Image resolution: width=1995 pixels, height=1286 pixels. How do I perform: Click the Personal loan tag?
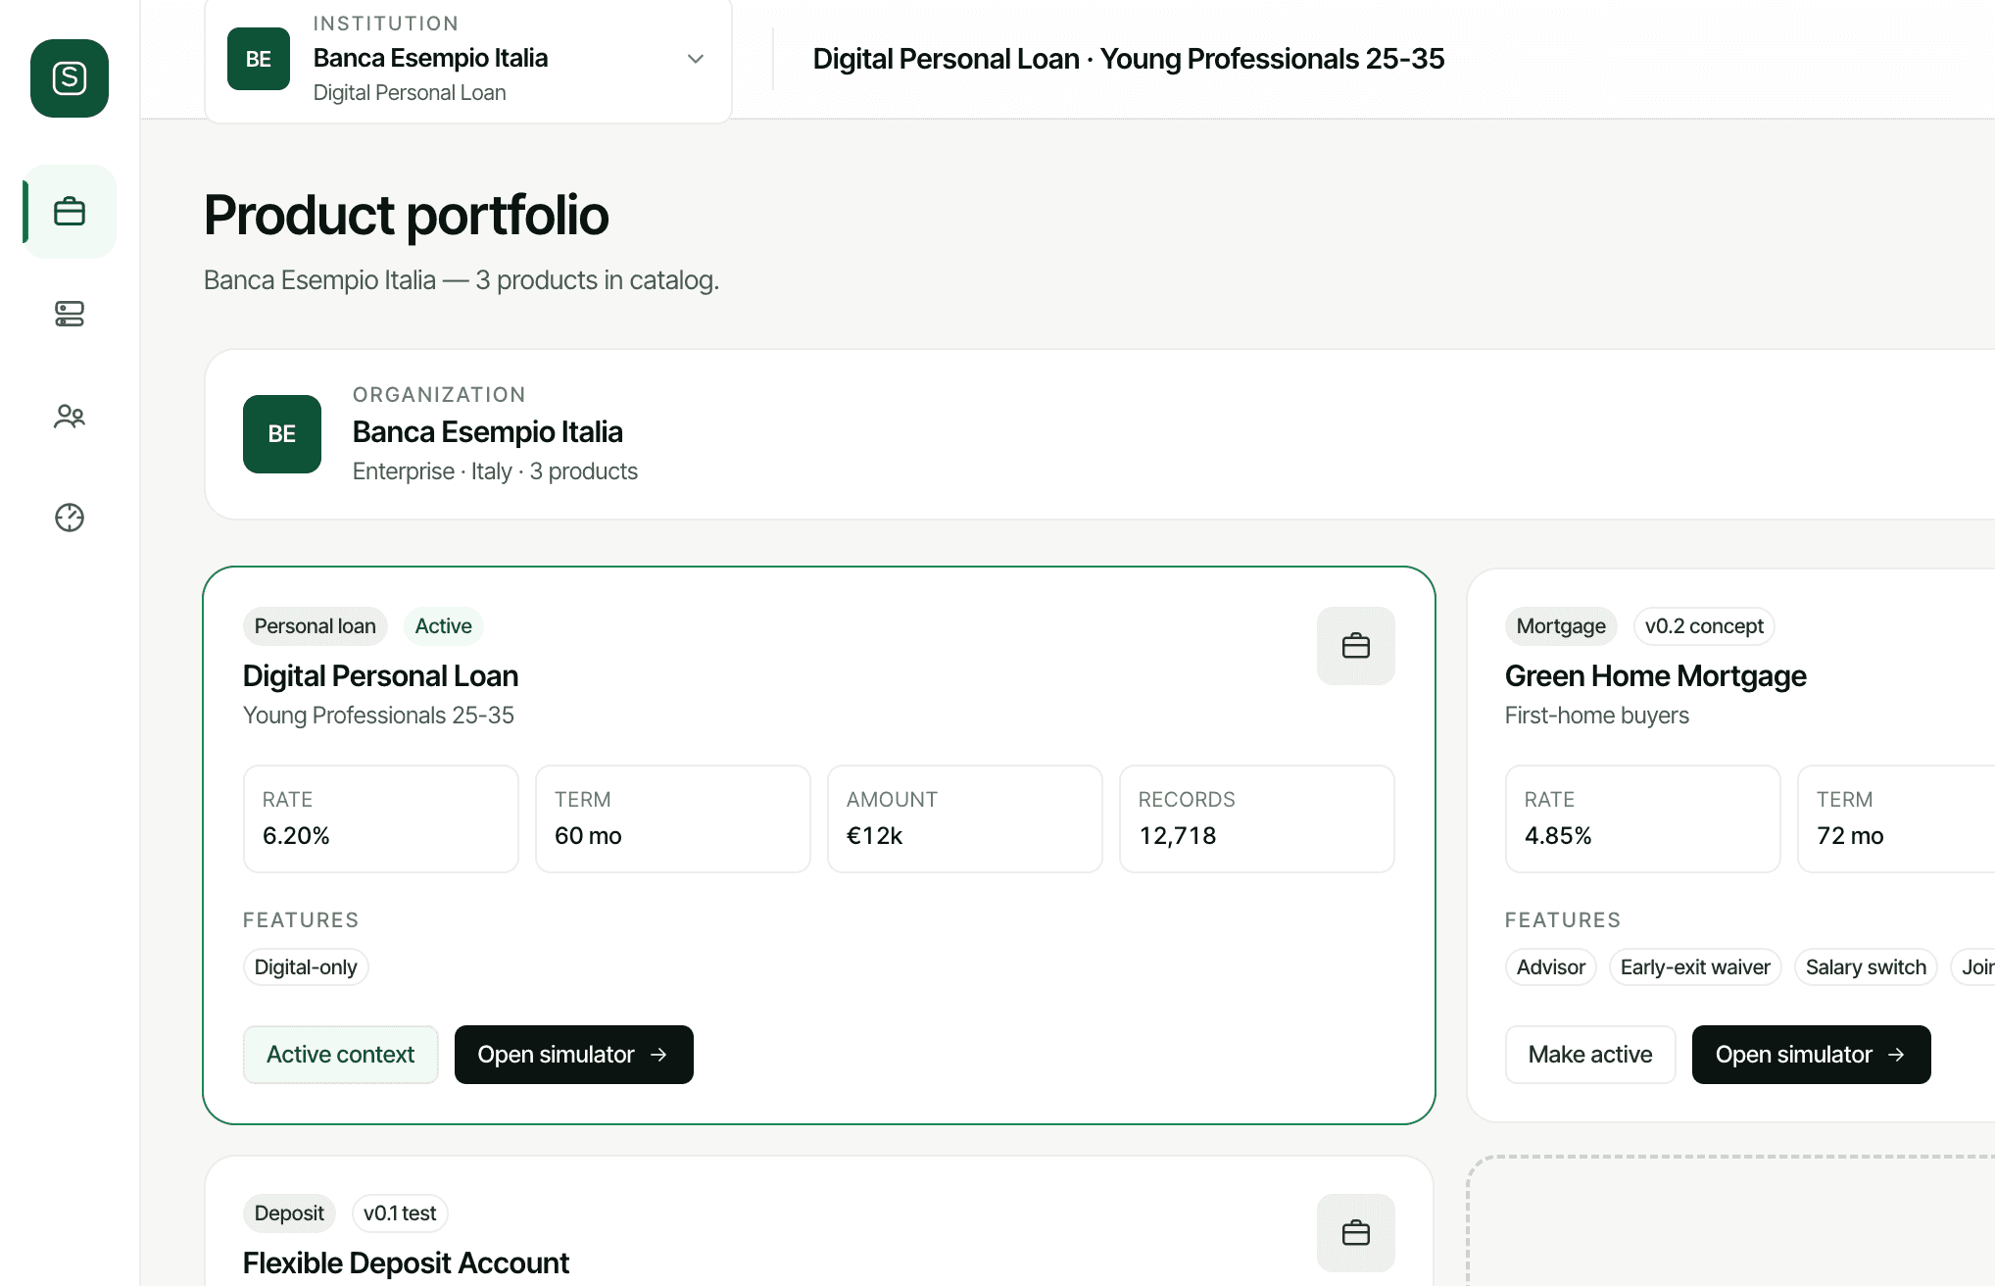[316, 626]
